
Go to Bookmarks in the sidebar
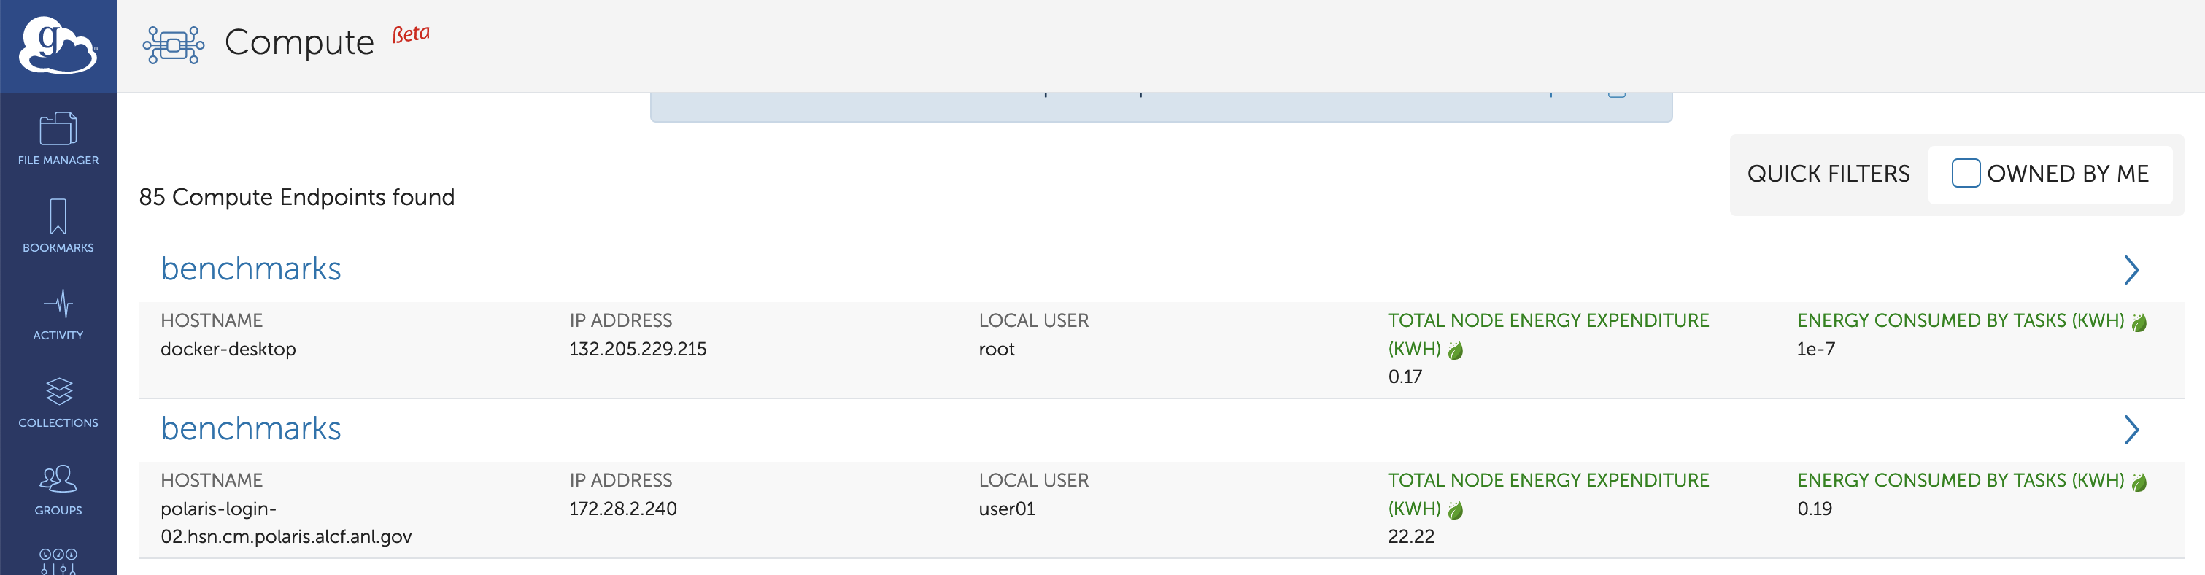58,226
